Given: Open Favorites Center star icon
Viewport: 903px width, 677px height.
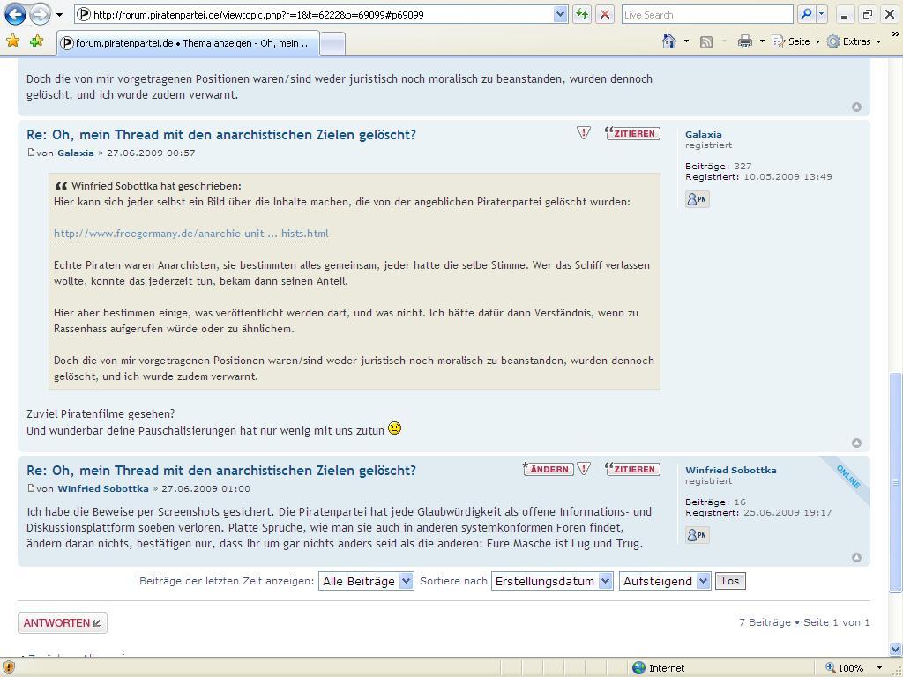Looking at the screenshot, I should [x=13, y=41].
